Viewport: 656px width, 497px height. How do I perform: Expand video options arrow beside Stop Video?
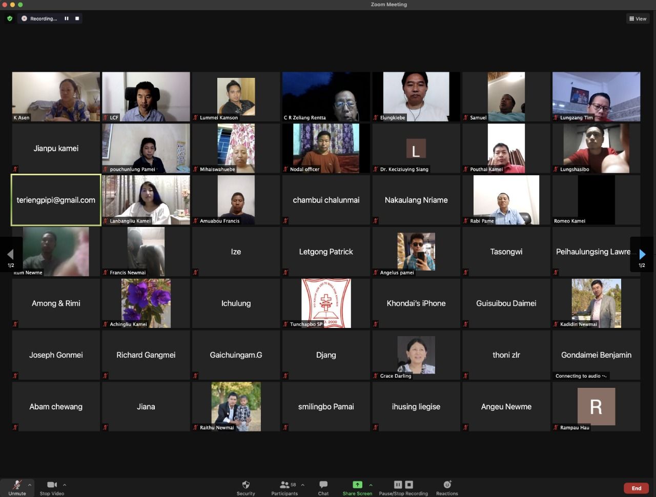65,485
